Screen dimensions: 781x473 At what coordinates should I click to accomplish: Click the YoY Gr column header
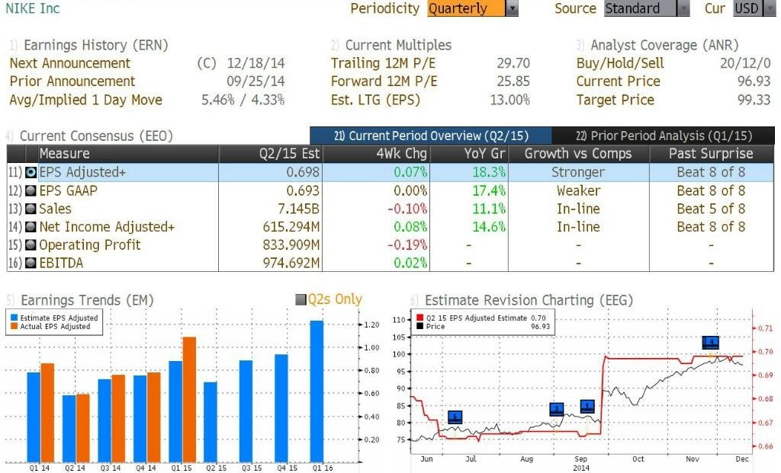469,154
